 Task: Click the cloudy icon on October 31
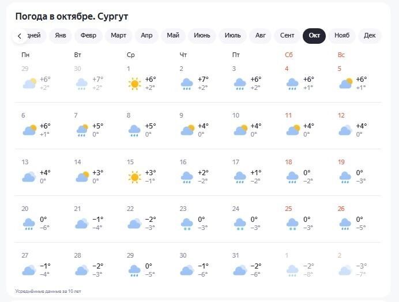point(240,270)
